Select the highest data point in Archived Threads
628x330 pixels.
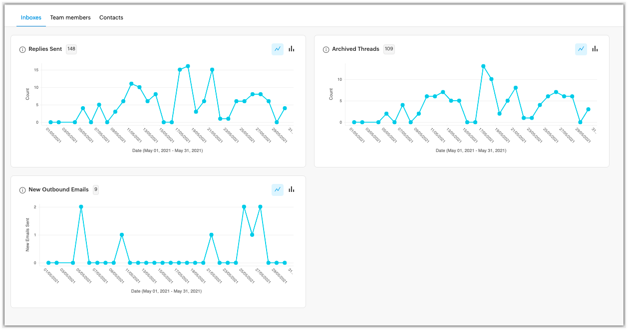483,65
